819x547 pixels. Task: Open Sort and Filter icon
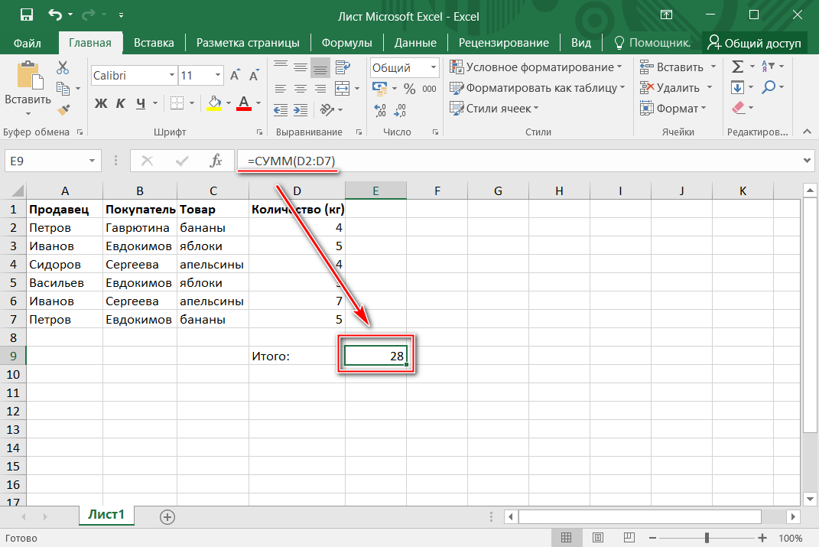click(768, 67)
